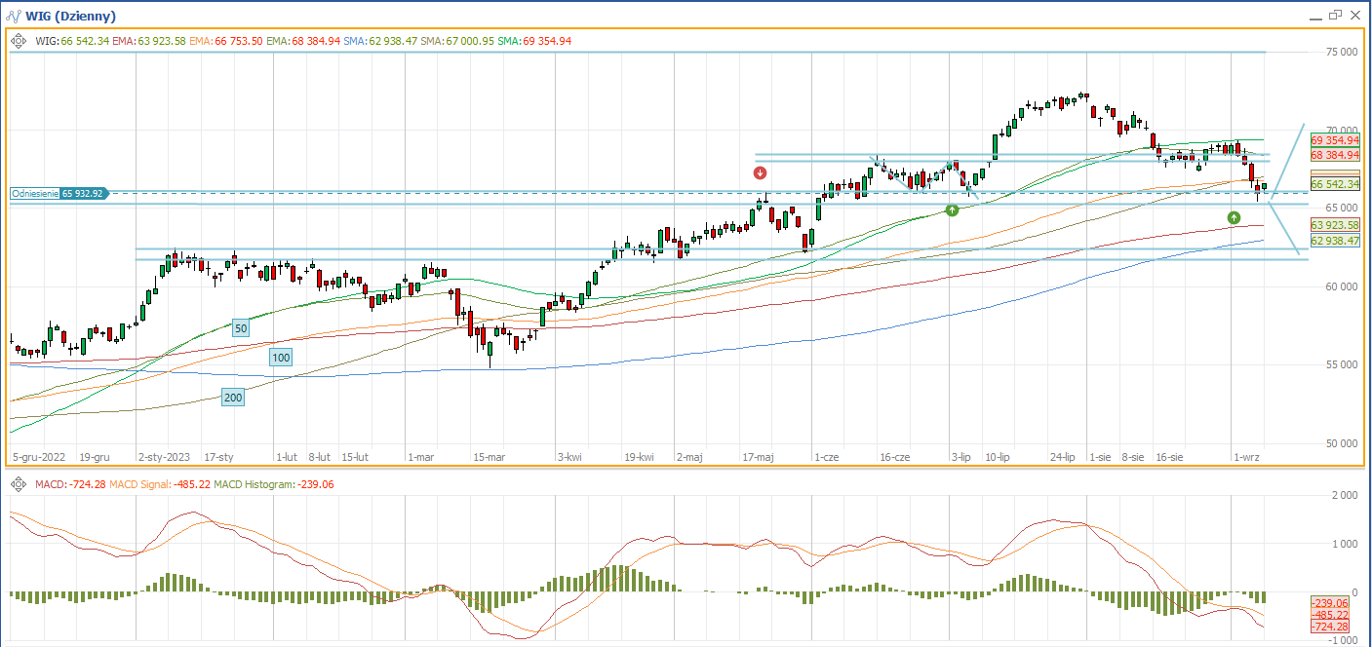Click the -724.28 MACD axis value tag
Image resolution: width=1372 pixels, height=647 pixels.
point(1328,627)
